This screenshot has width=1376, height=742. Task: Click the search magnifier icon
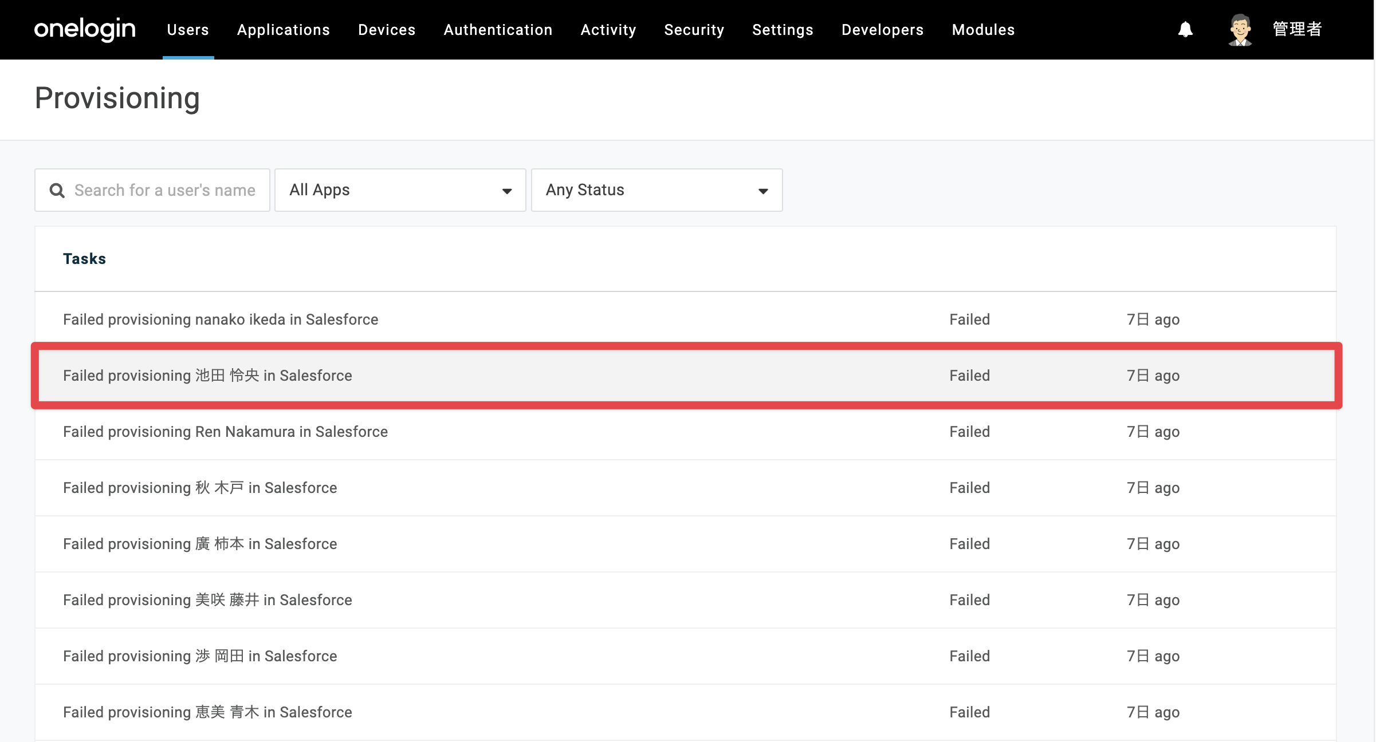pyautogui.click(x=57, y=190)
